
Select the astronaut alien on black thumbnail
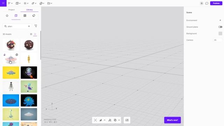[x=29, y=72]
